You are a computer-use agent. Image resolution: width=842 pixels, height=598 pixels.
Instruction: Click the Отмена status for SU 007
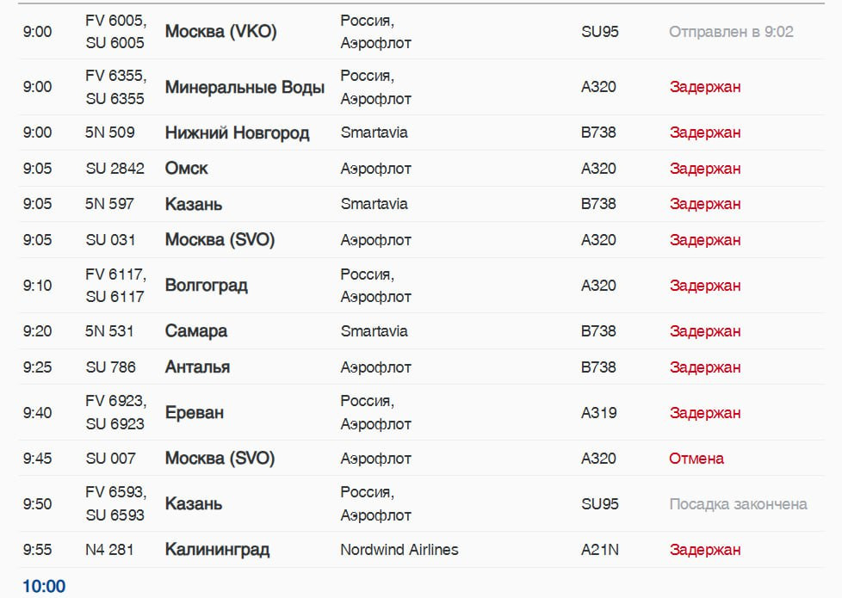coord(696,459)
